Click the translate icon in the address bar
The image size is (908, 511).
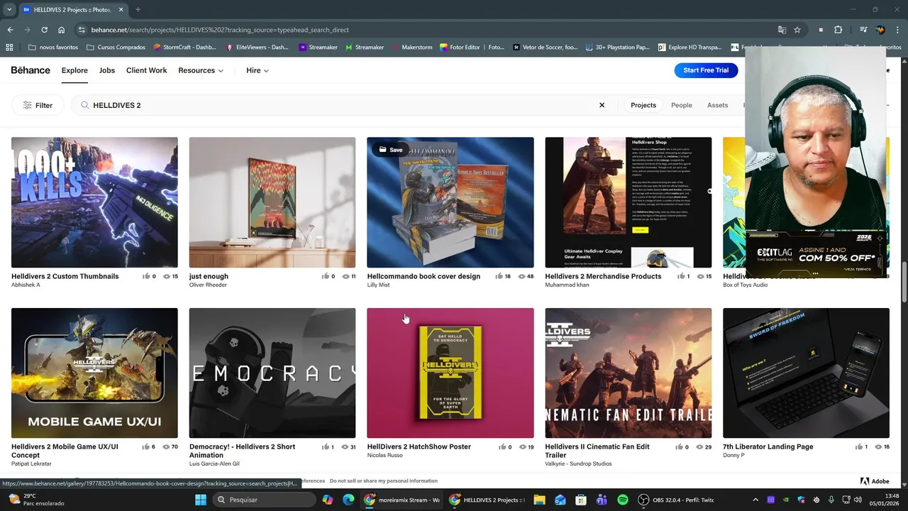pos(782,30)
